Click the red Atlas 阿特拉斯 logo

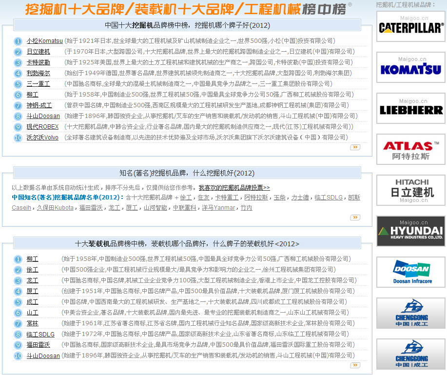tap(410, 150)
